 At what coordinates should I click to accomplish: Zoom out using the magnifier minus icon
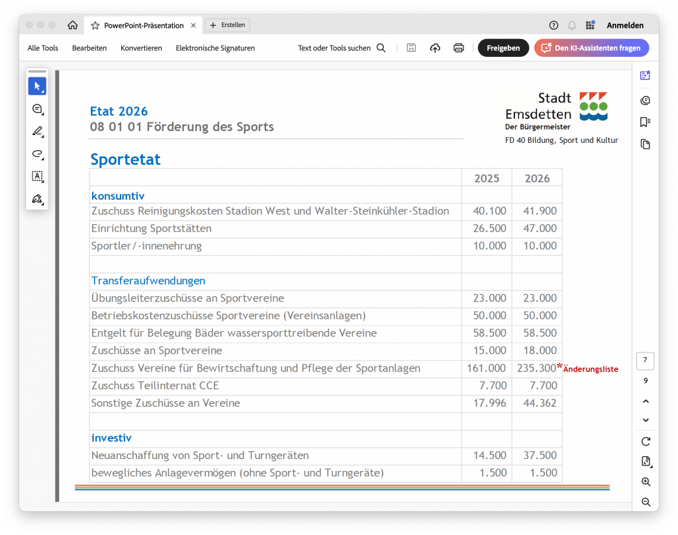(x=646, y=503)
